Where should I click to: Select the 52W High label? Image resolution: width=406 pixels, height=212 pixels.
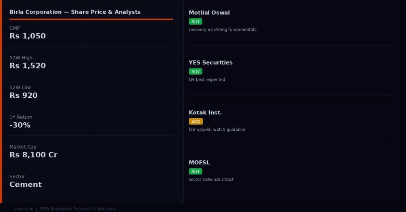tap(21, 58)
